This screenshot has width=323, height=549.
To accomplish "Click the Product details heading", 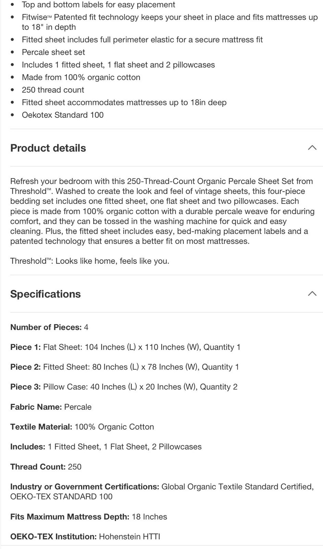I will coord(48,148).
